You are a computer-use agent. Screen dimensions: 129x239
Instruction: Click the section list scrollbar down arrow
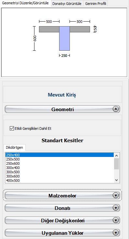[x=116, y=180]
